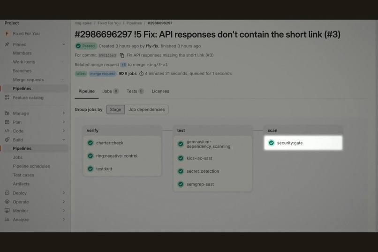Expand the Operate section chevron
Screen dimensions: 378x252
pos(64,202)
